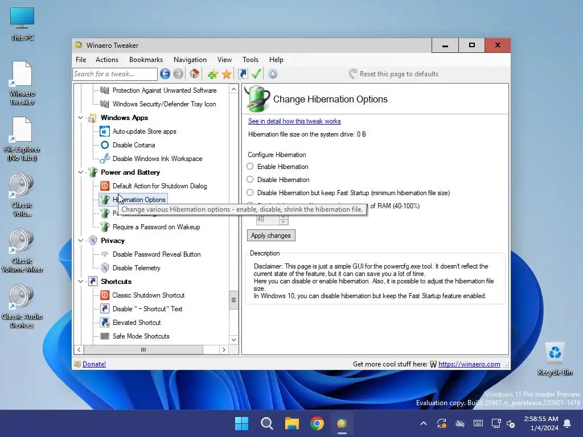This screenshot has width=583, height=437.
Task: Click the tree horizontal scroll left arrow
Action: (79, 350)
